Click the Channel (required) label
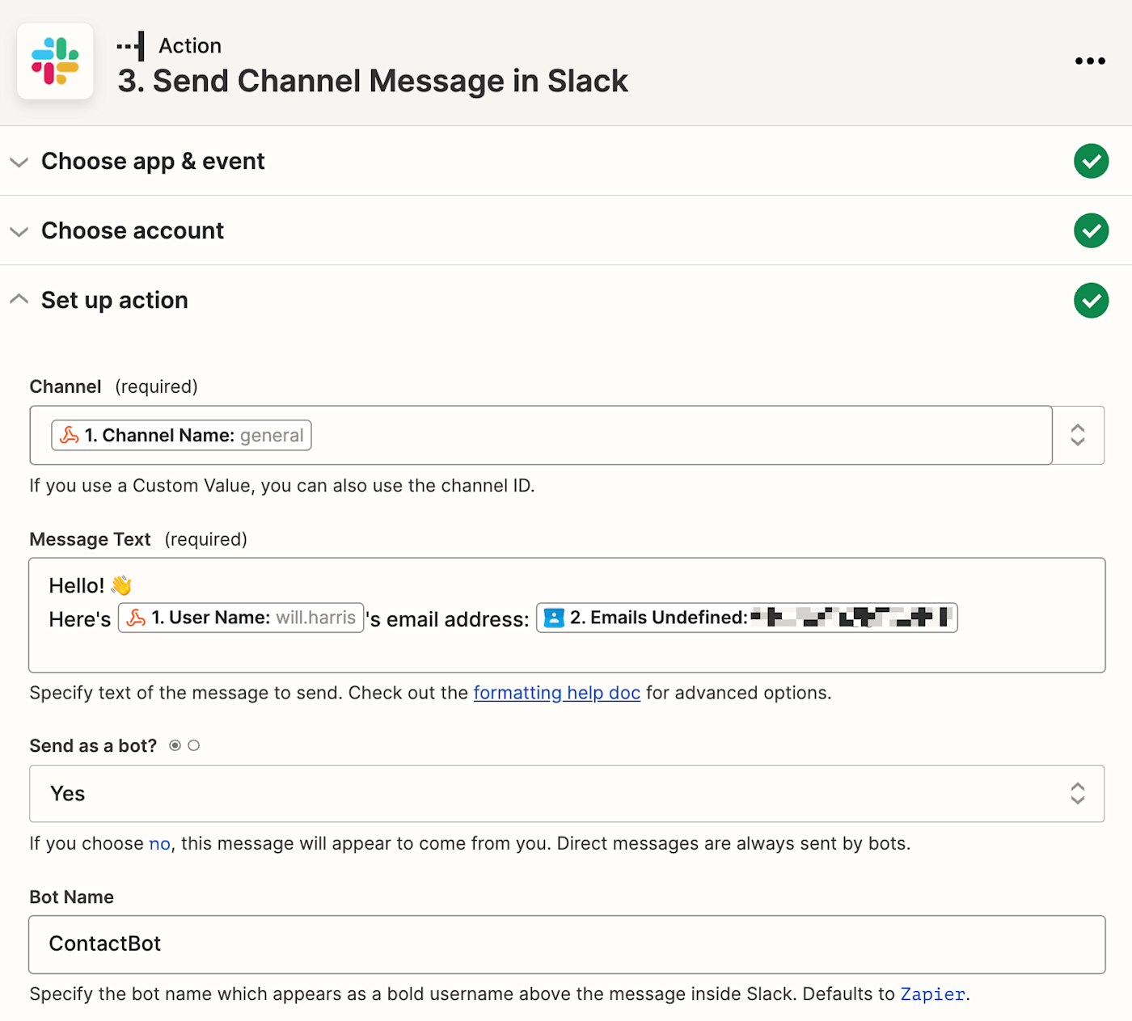The height and width of the screenshot is (1021, 1132). click(113, 386)
